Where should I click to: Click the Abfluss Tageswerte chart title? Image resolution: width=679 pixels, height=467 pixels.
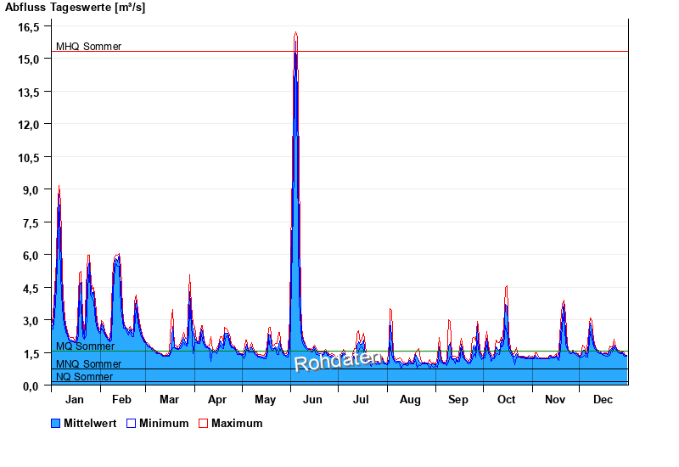(76, 7)
